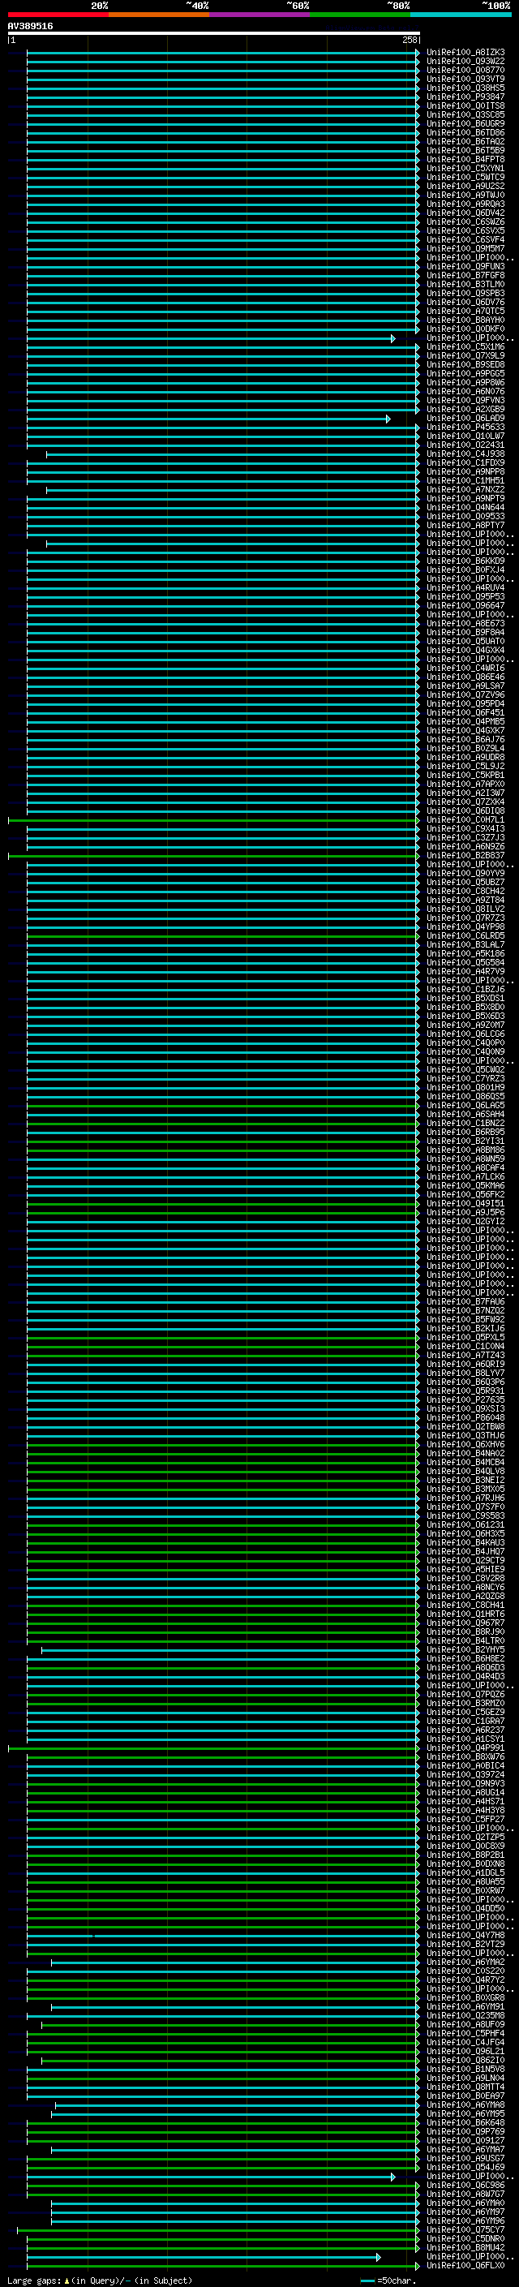Click the arrowhead ending the UniRef100_Q6FLX0 bar
519x2287 pixels.
click(x=417, y=2266)
